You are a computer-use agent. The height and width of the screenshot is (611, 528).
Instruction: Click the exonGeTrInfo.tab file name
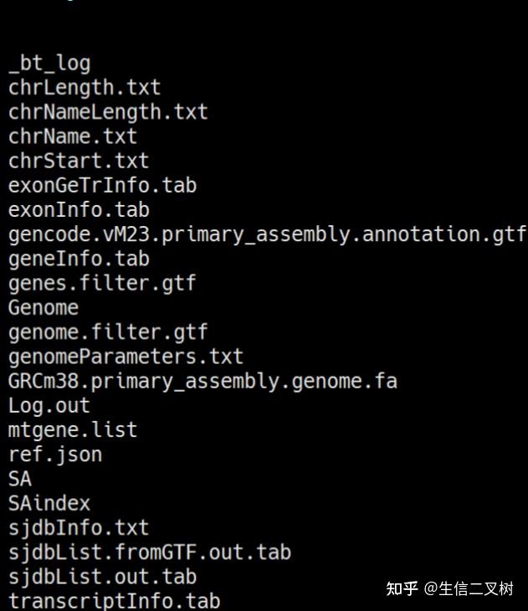[x=102, y=184]
